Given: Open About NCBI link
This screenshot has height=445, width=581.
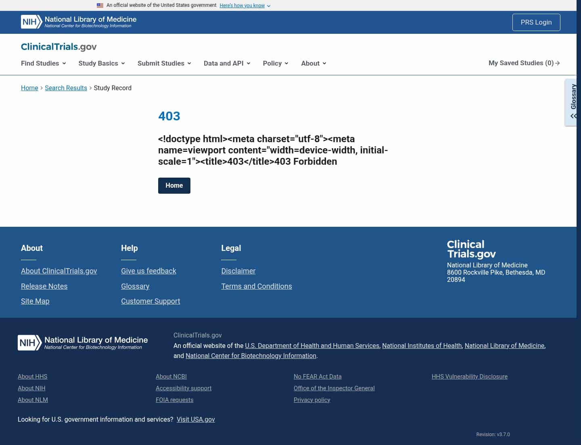Looking at the screenshot, I should tap(171, 377).
